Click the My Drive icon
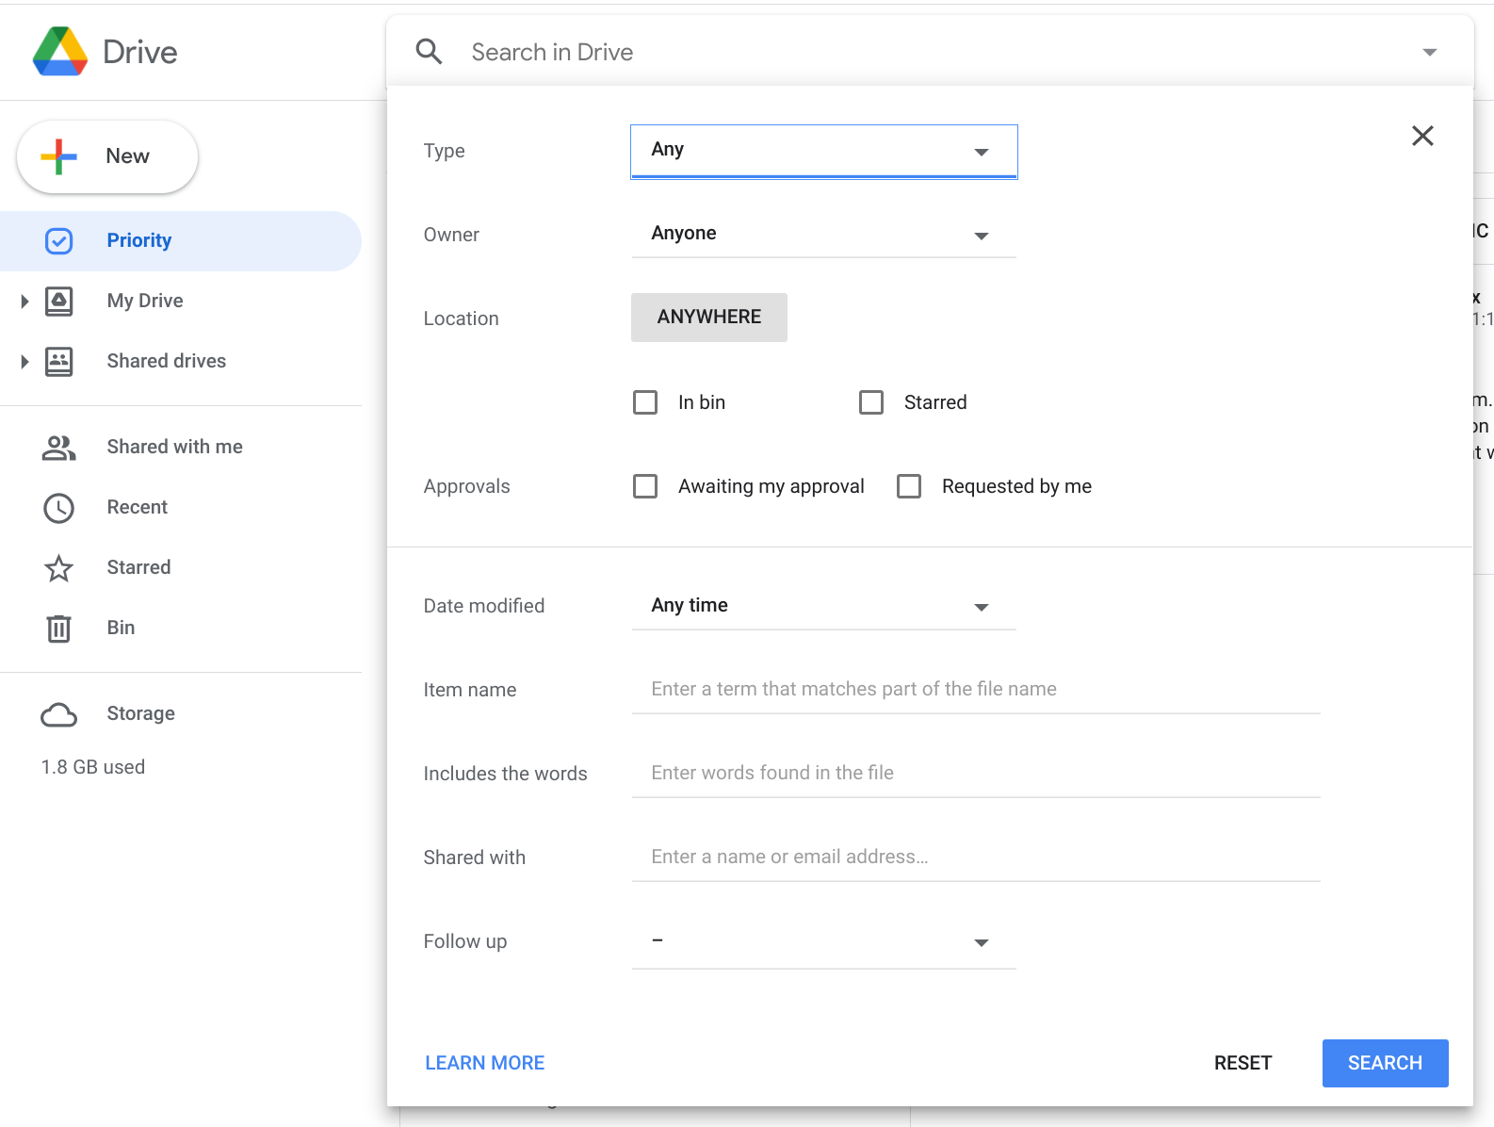The image size is (1494, 1127). coord(58,302)
